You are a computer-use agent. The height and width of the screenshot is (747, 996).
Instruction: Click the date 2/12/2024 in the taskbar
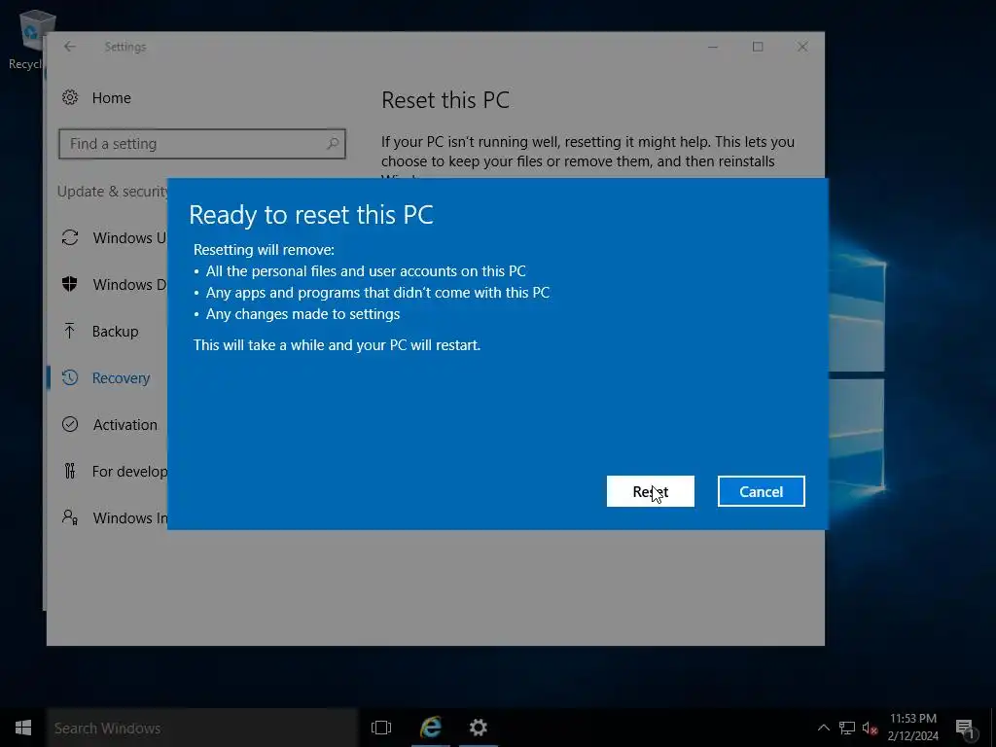[912, 736]
